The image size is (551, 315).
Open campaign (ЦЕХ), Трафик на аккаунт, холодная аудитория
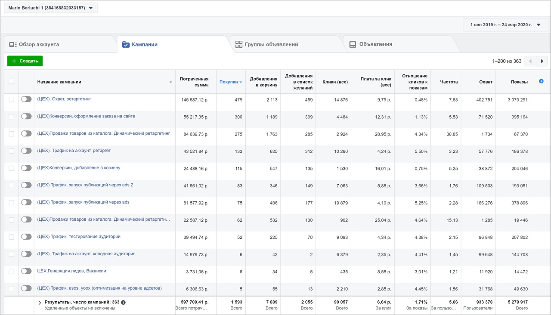pos(87,254)
